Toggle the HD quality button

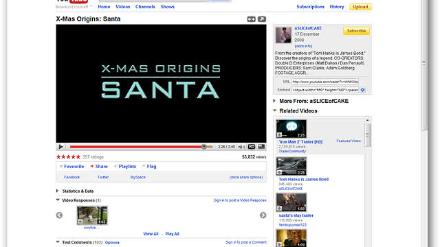click(x=252, y=146)
